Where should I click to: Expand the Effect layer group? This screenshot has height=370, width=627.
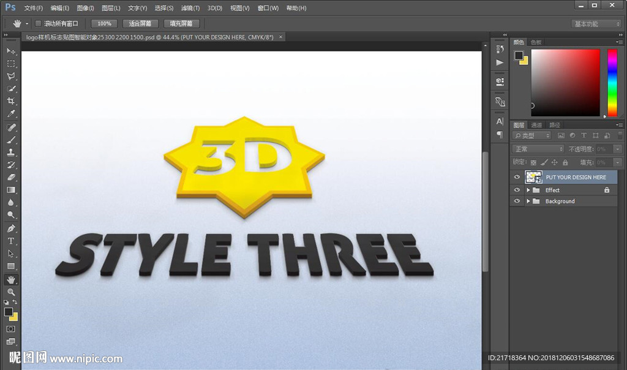[528, 190]
